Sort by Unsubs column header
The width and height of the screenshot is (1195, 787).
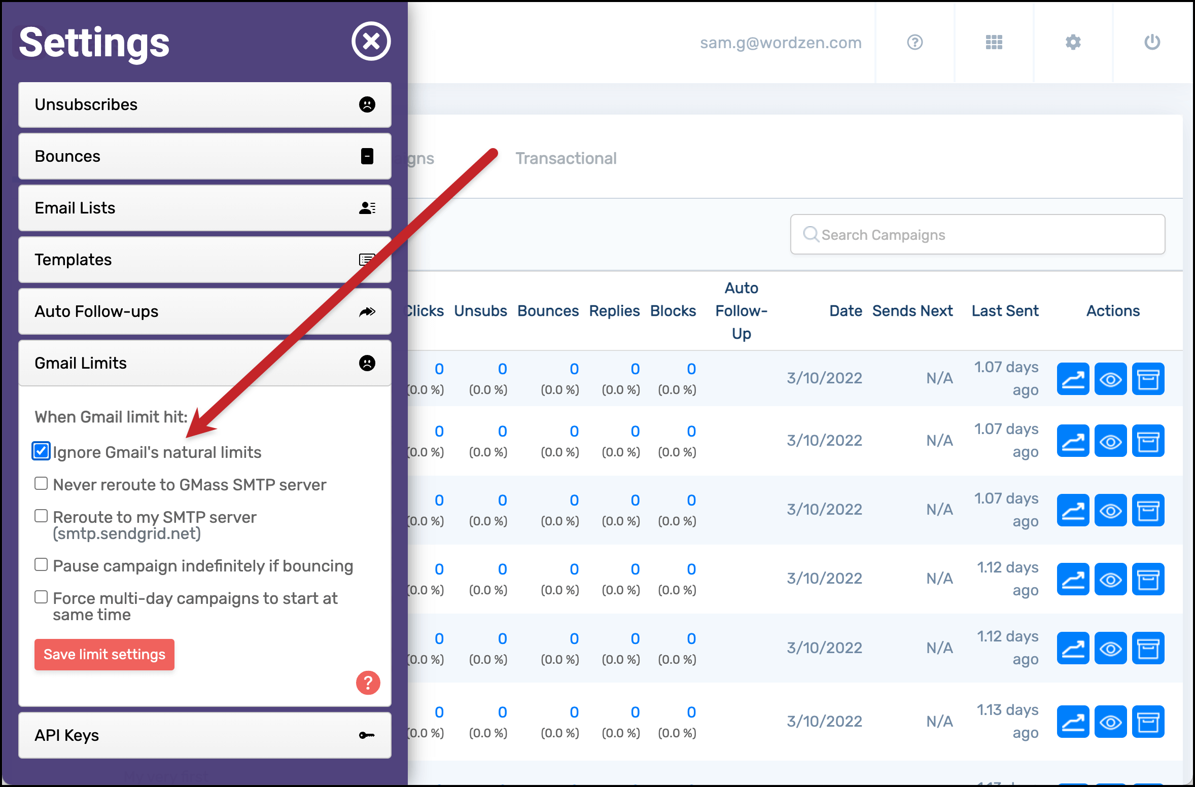[480, 311]
